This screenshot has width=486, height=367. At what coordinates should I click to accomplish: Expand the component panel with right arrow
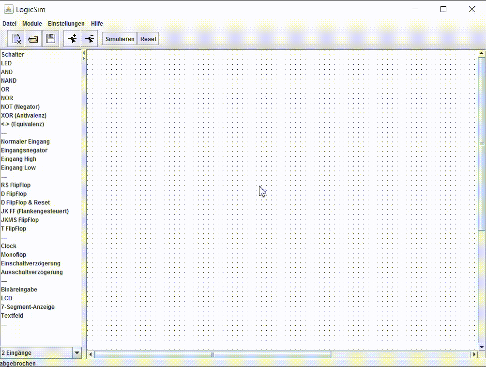pos(84,59)
